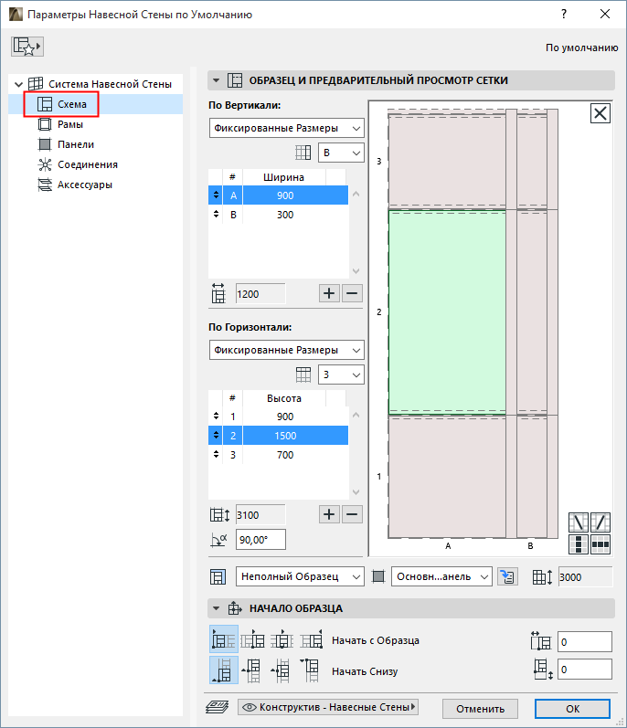Move column A using its drag handle arrows

click(216, 195)
